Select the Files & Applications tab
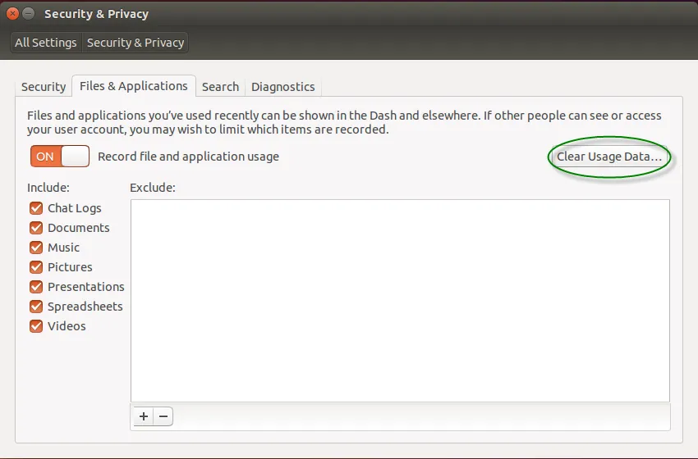This screenshot has height=459, width=698. click(133, 86)
